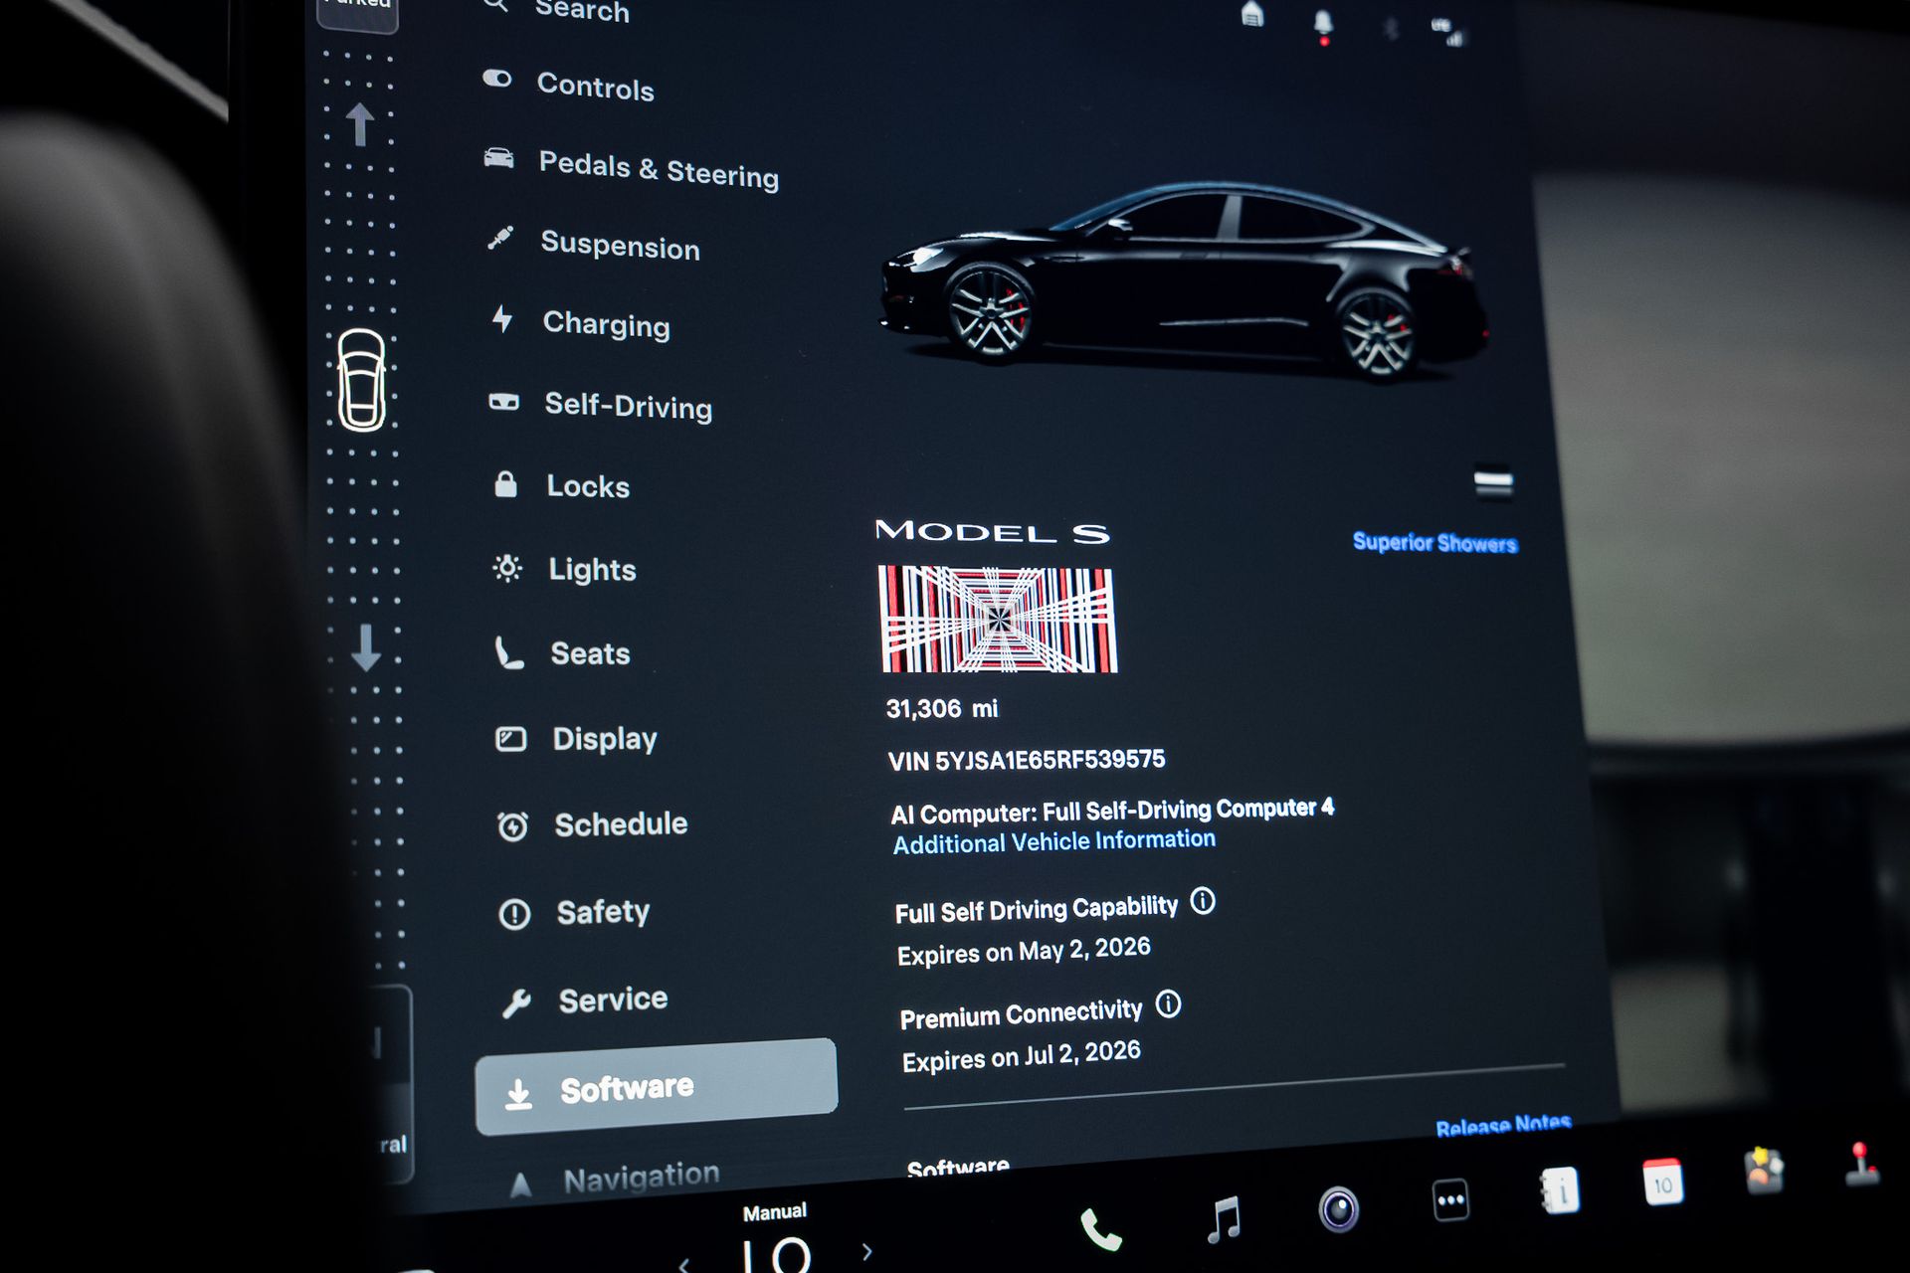1910x1273 pixels.
Task: Open the manual notebook info icon
Action: coord(1559,1190)
